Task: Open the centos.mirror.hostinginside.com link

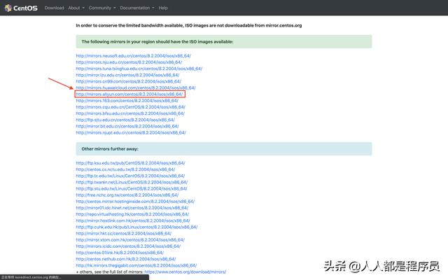Action: pyautogui.click(x=135, y=202)
